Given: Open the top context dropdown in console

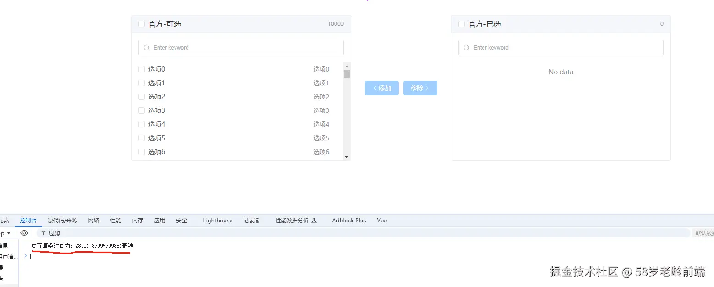Looking at the screenshot, I should (5, 233).
